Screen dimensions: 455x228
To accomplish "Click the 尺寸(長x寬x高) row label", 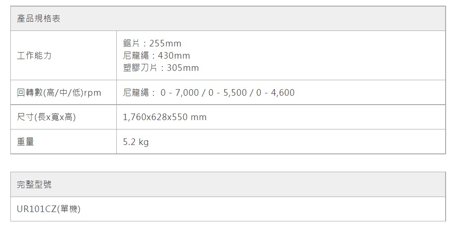I will point(46,117).
